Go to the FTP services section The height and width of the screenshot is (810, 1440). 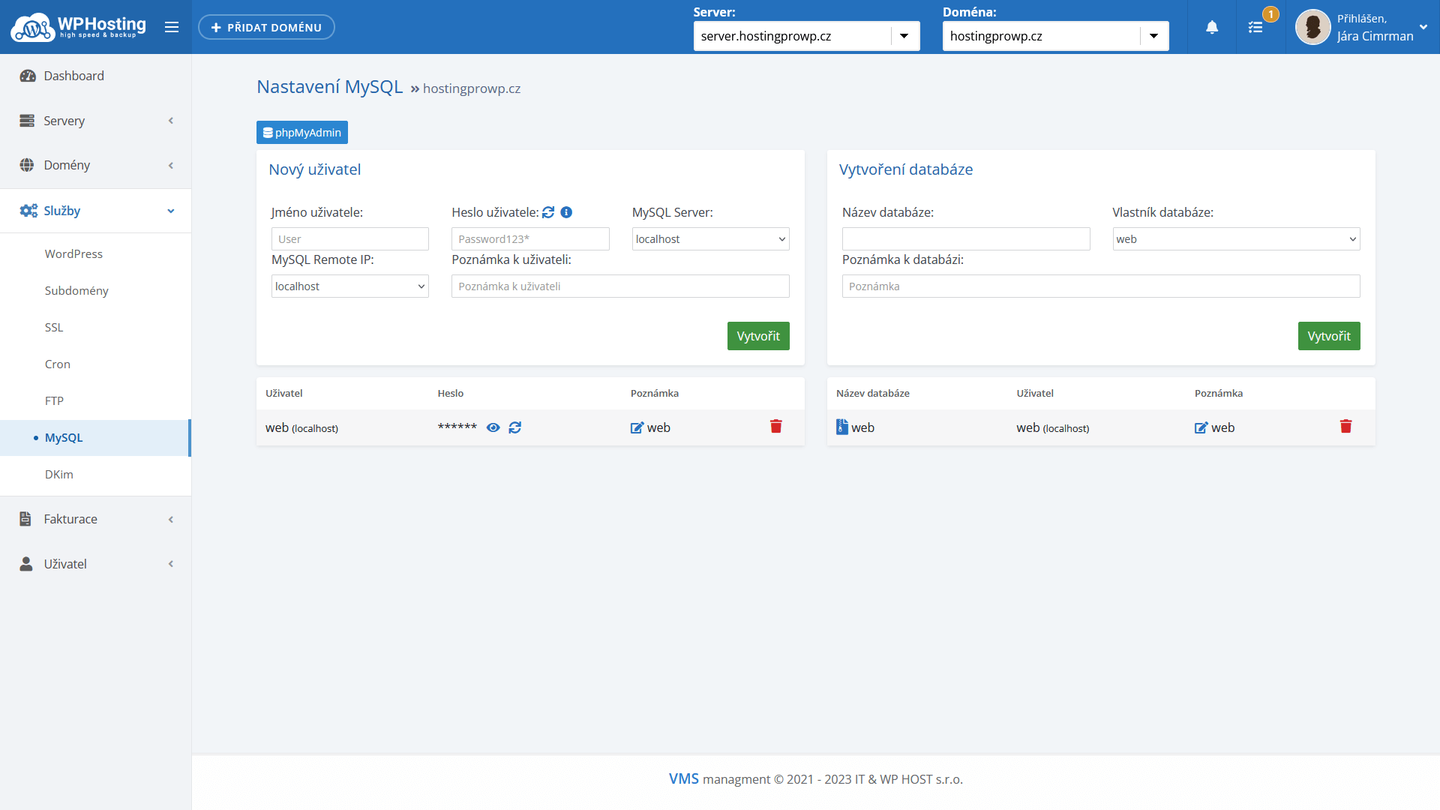pyautogui.click(x=54, y=401)
